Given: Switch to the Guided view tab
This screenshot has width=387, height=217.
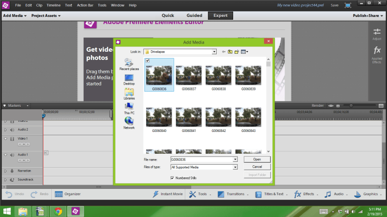Looking at the screenshot, I should click(194, 15).
